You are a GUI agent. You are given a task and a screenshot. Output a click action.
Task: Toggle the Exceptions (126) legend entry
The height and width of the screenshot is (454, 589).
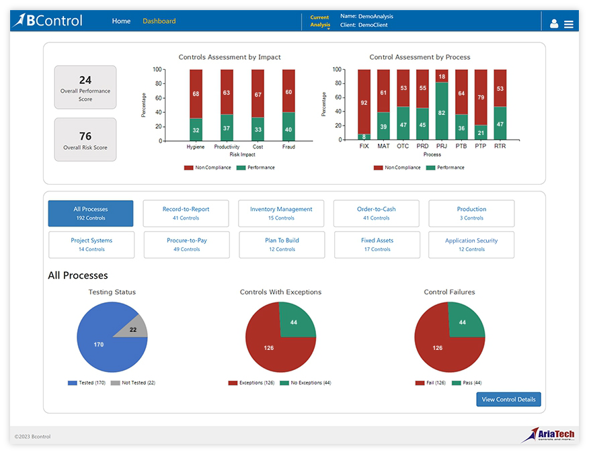pos(251,383)
